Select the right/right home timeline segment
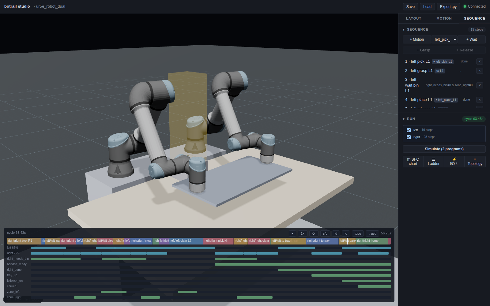The height and width of the screenshot is (306, 490). coord(372,241)
